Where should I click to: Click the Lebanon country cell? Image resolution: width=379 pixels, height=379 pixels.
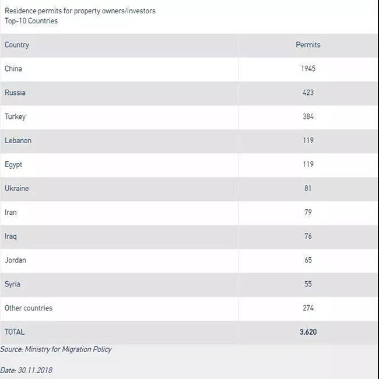18,140
